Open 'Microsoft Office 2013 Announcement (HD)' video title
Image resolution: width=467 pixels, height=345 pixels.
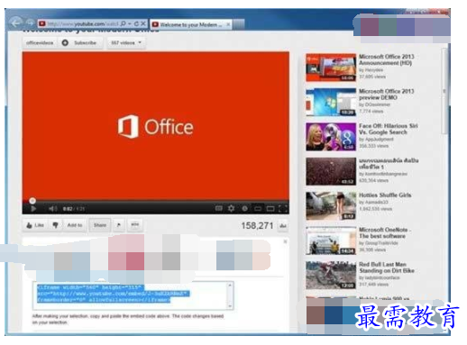pos(386,59)
